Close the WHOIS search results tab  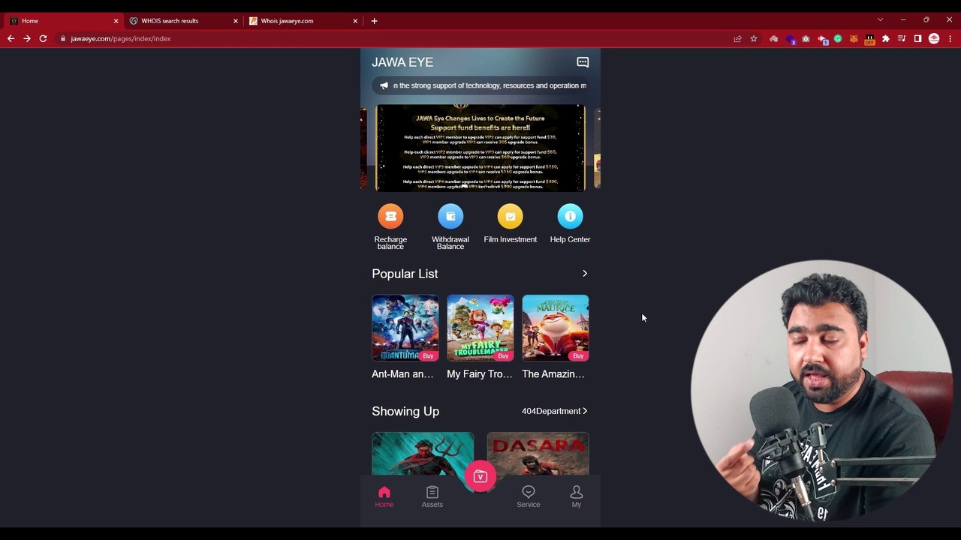click(235, 21)
